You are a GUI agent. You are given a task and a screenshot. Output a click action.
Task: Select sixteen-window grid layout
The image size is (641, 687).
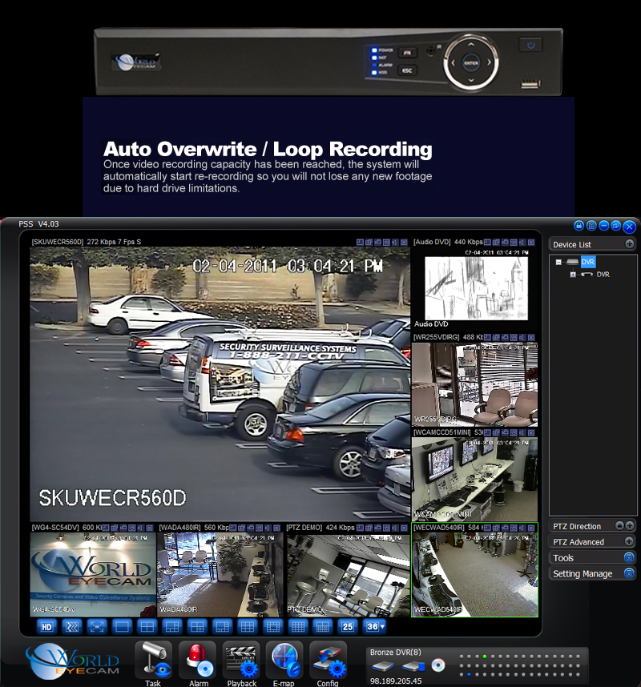pos(298,626)
